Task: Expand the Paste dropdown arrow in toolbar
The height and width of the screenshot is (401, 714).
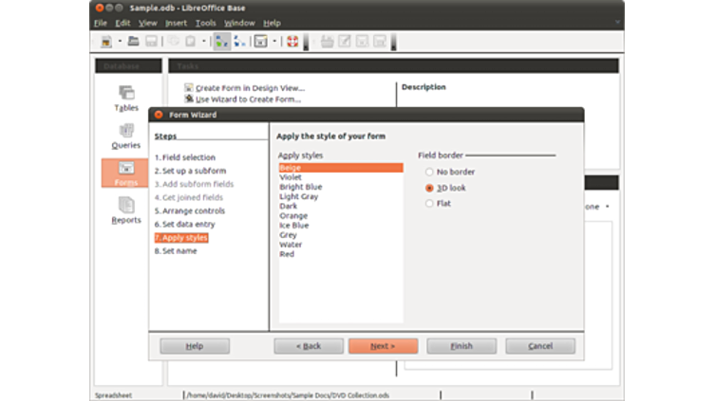Action: (x=204, y=42)
